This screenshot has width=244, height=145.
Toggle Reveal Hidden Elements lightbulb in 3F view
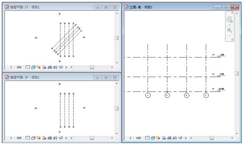click(x=66, y=138)
